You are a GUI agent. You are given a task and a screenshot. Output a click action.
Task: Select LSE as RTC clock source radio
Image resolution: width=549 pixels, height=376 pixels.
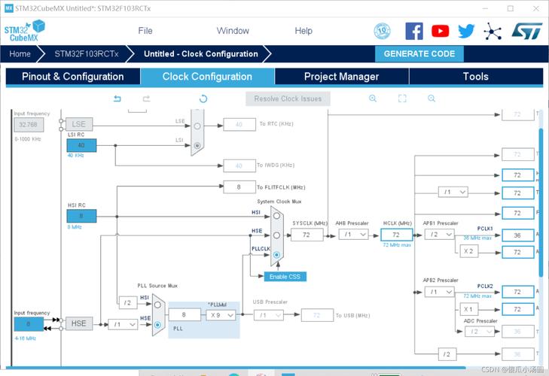pyautogui.click(x=197, y=126)
